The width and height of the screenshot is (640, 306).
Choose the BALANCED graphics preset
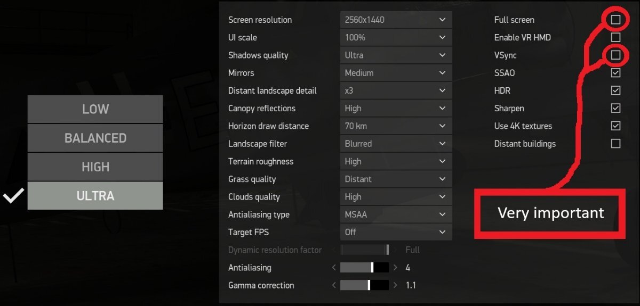pyautogui.click(x=95, y=138)
